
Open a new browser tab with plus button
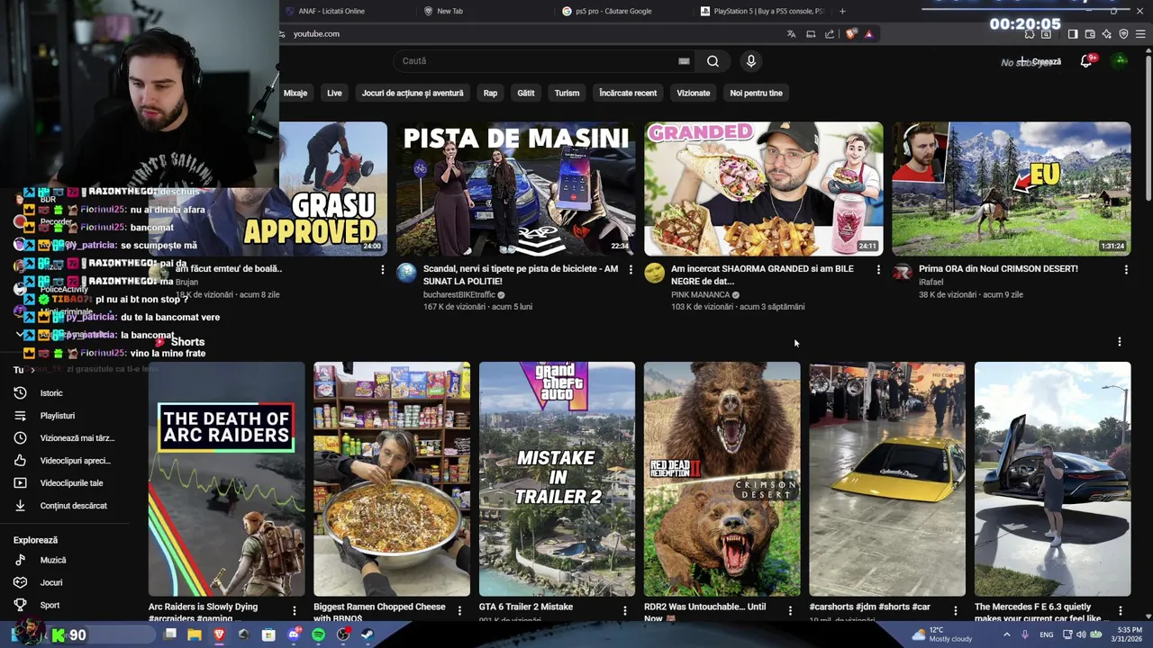[842, 11]
